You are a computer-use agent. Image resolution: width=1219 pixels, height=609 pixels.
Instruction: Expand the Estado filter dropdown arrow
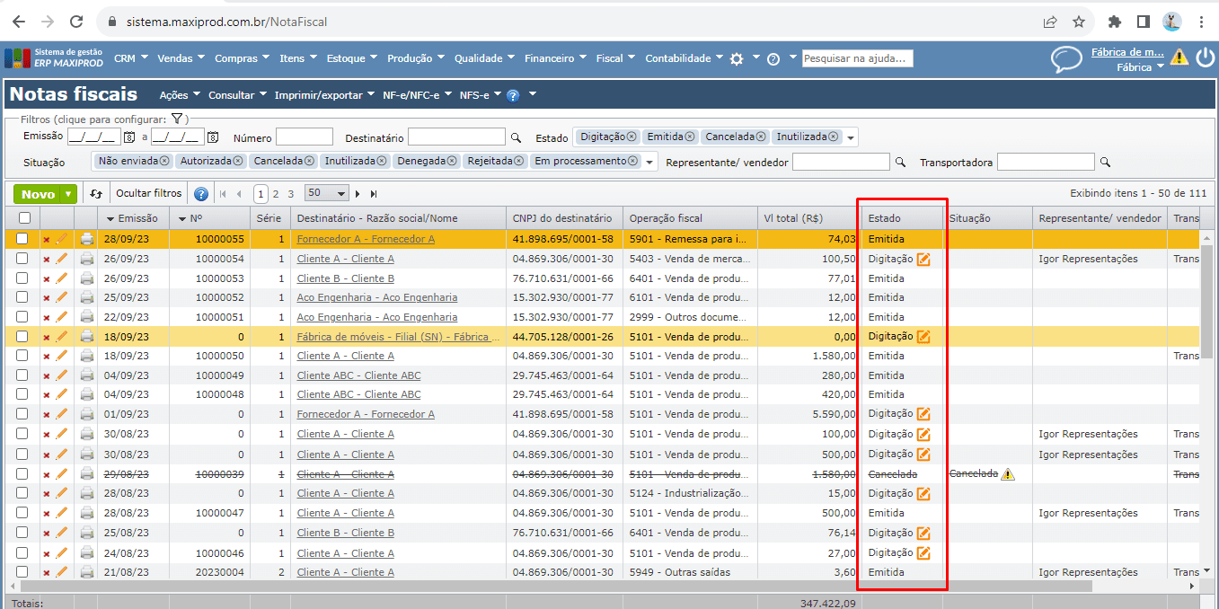[851, 137]
